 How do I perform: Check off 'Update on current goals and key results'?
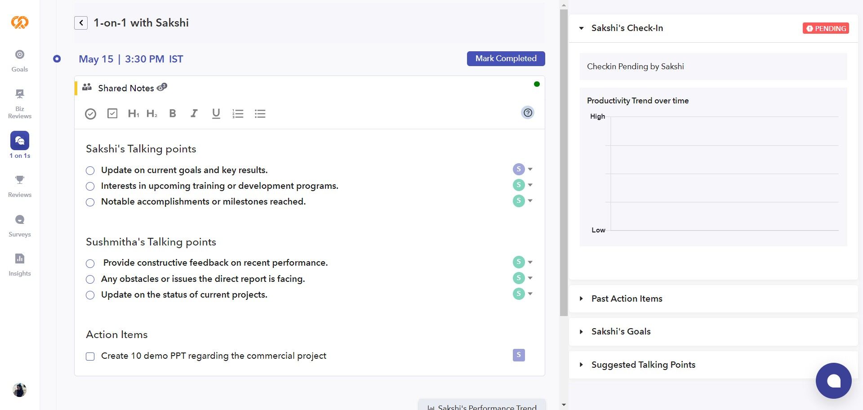(x=90, y=170)
